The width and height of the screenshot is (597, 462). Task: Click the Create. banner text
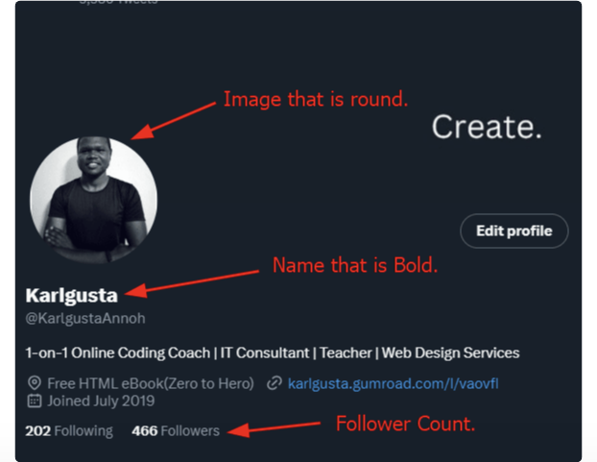coord(487,127)
